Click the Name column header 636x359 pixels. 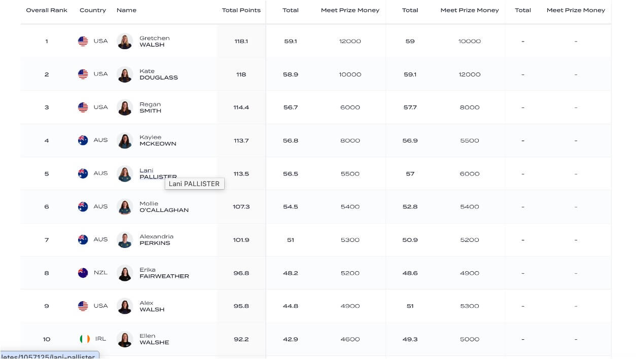click(x=126, y=10)
